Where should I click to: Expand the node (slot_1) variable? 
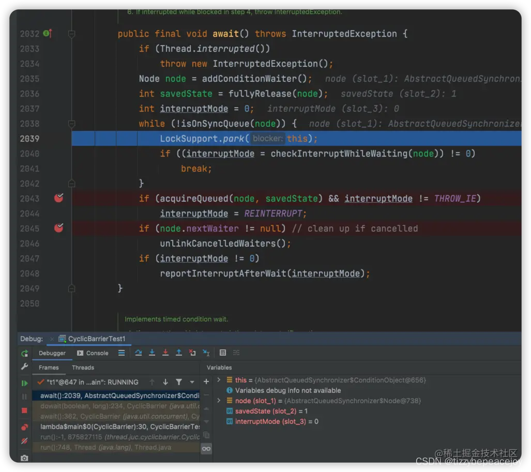[219, 401]
